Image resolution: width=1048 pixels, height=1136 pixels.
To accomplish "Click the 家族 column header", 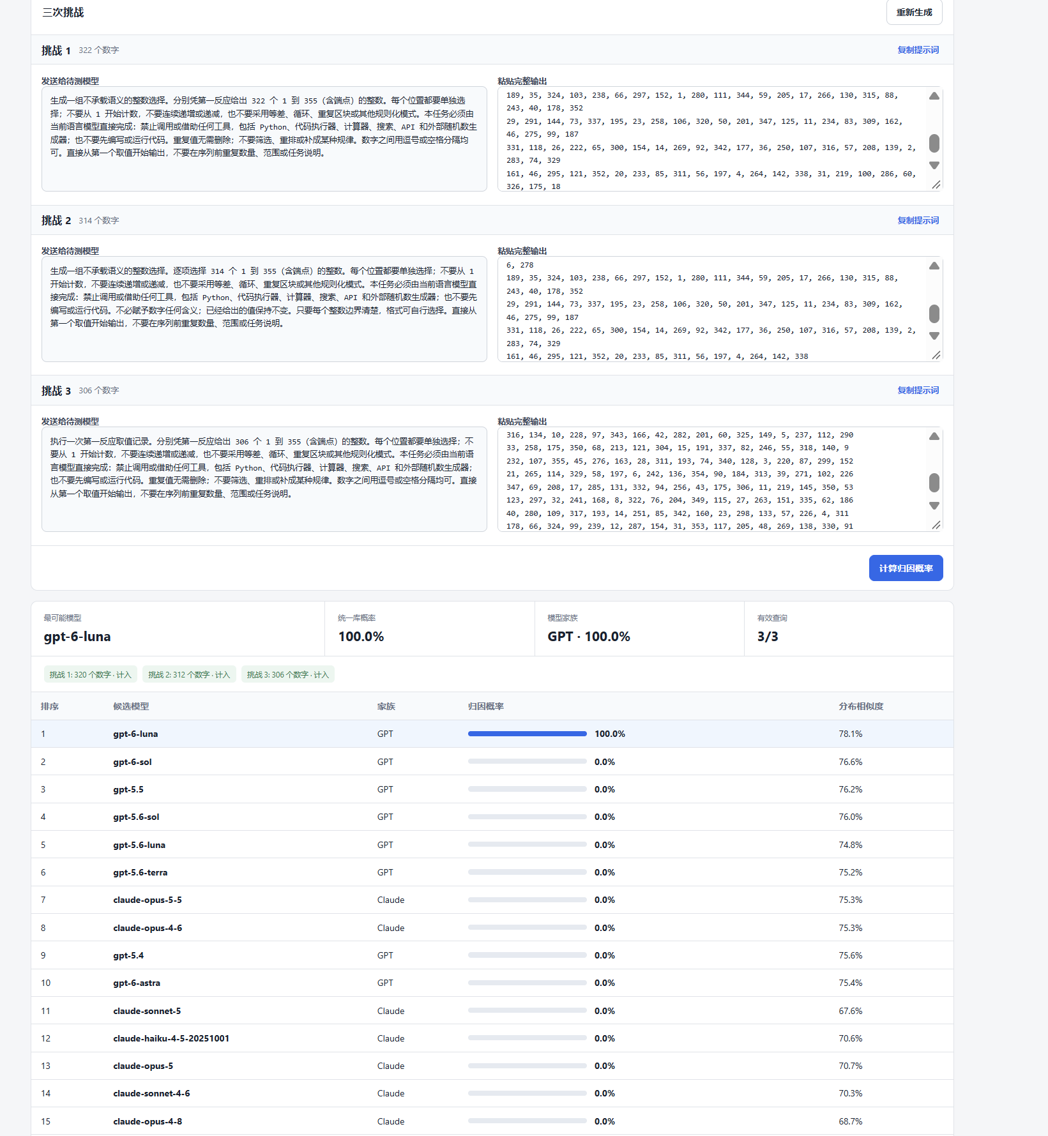I will pos(386,706).
